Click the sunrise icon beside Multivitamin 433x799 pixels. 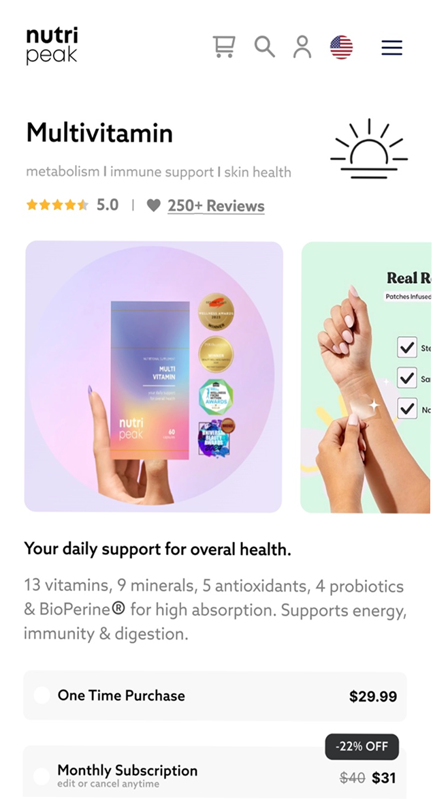(369, 149)
